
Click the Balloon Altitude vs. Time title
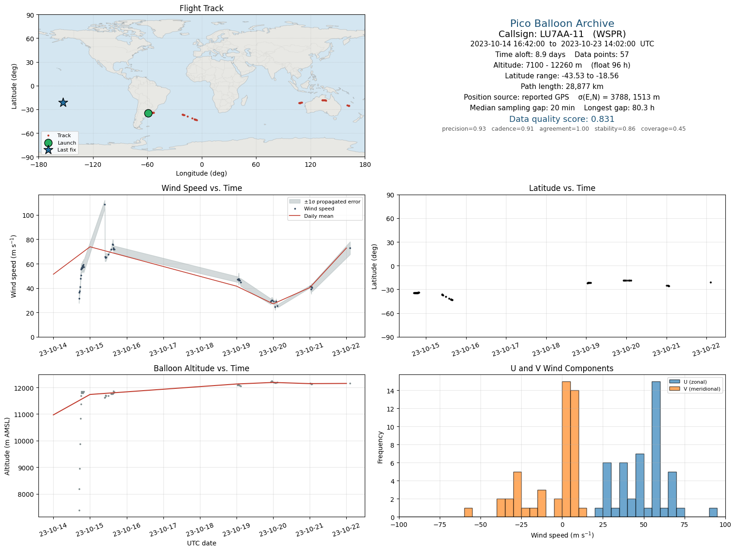point(201,368)
